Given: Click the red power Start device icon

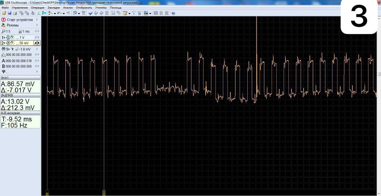Looking at the screenshot, I should pyautogui.click(x=3, y=20).
